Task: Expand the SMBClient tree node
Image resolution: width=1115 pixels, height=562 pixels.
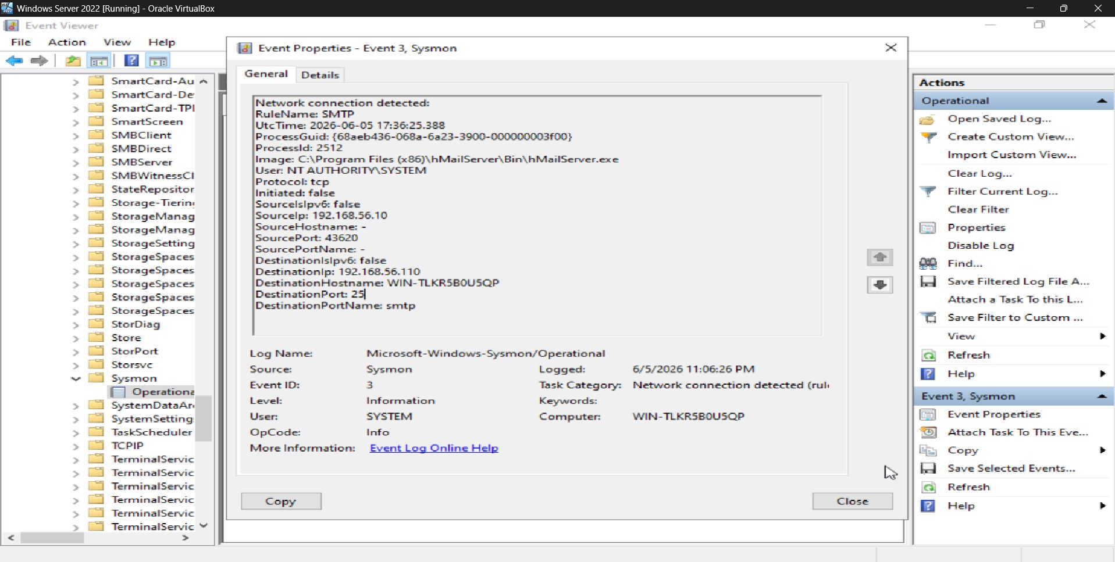Action: pos(76,136)
